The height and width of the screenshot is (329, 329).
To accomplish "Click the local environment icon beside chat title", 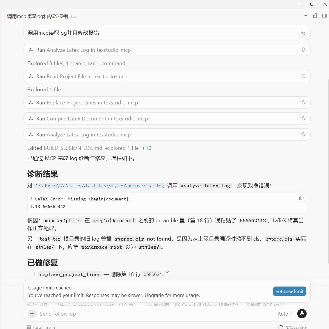I will pos(73,16).
